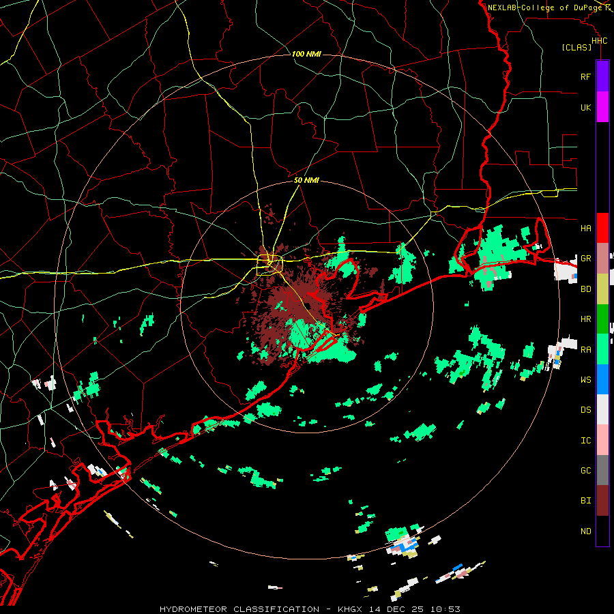Click the 10:53 timestamp
The height and width of the screenshot is (614, 614).
pos(445,609)
